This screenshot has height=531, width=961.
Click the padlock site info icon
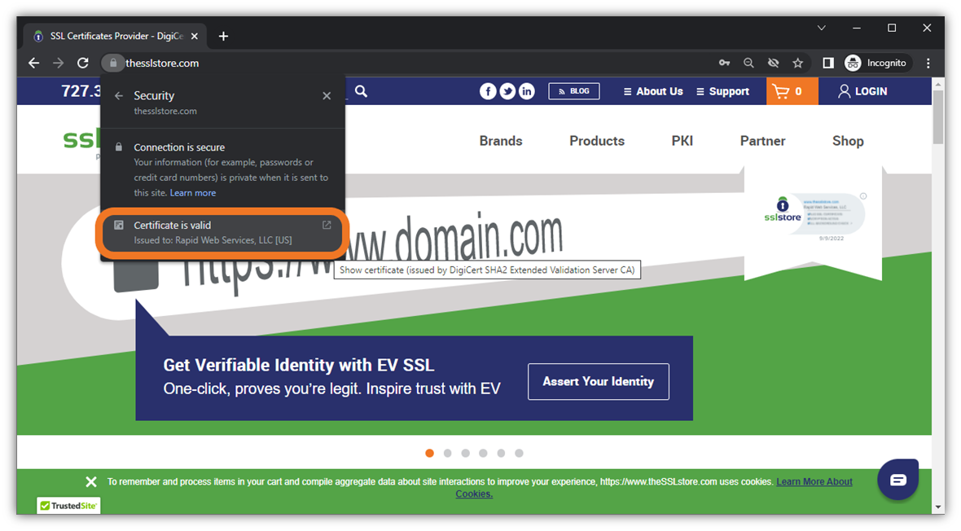(x=112, y=64)
